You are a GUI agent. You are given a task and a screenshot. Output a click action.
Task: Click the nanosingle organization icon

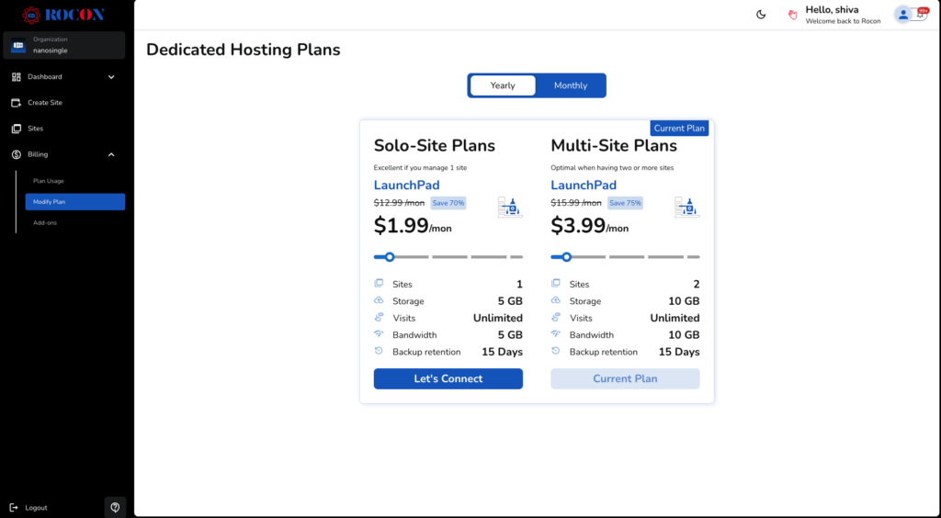click(x=18, y=46)
